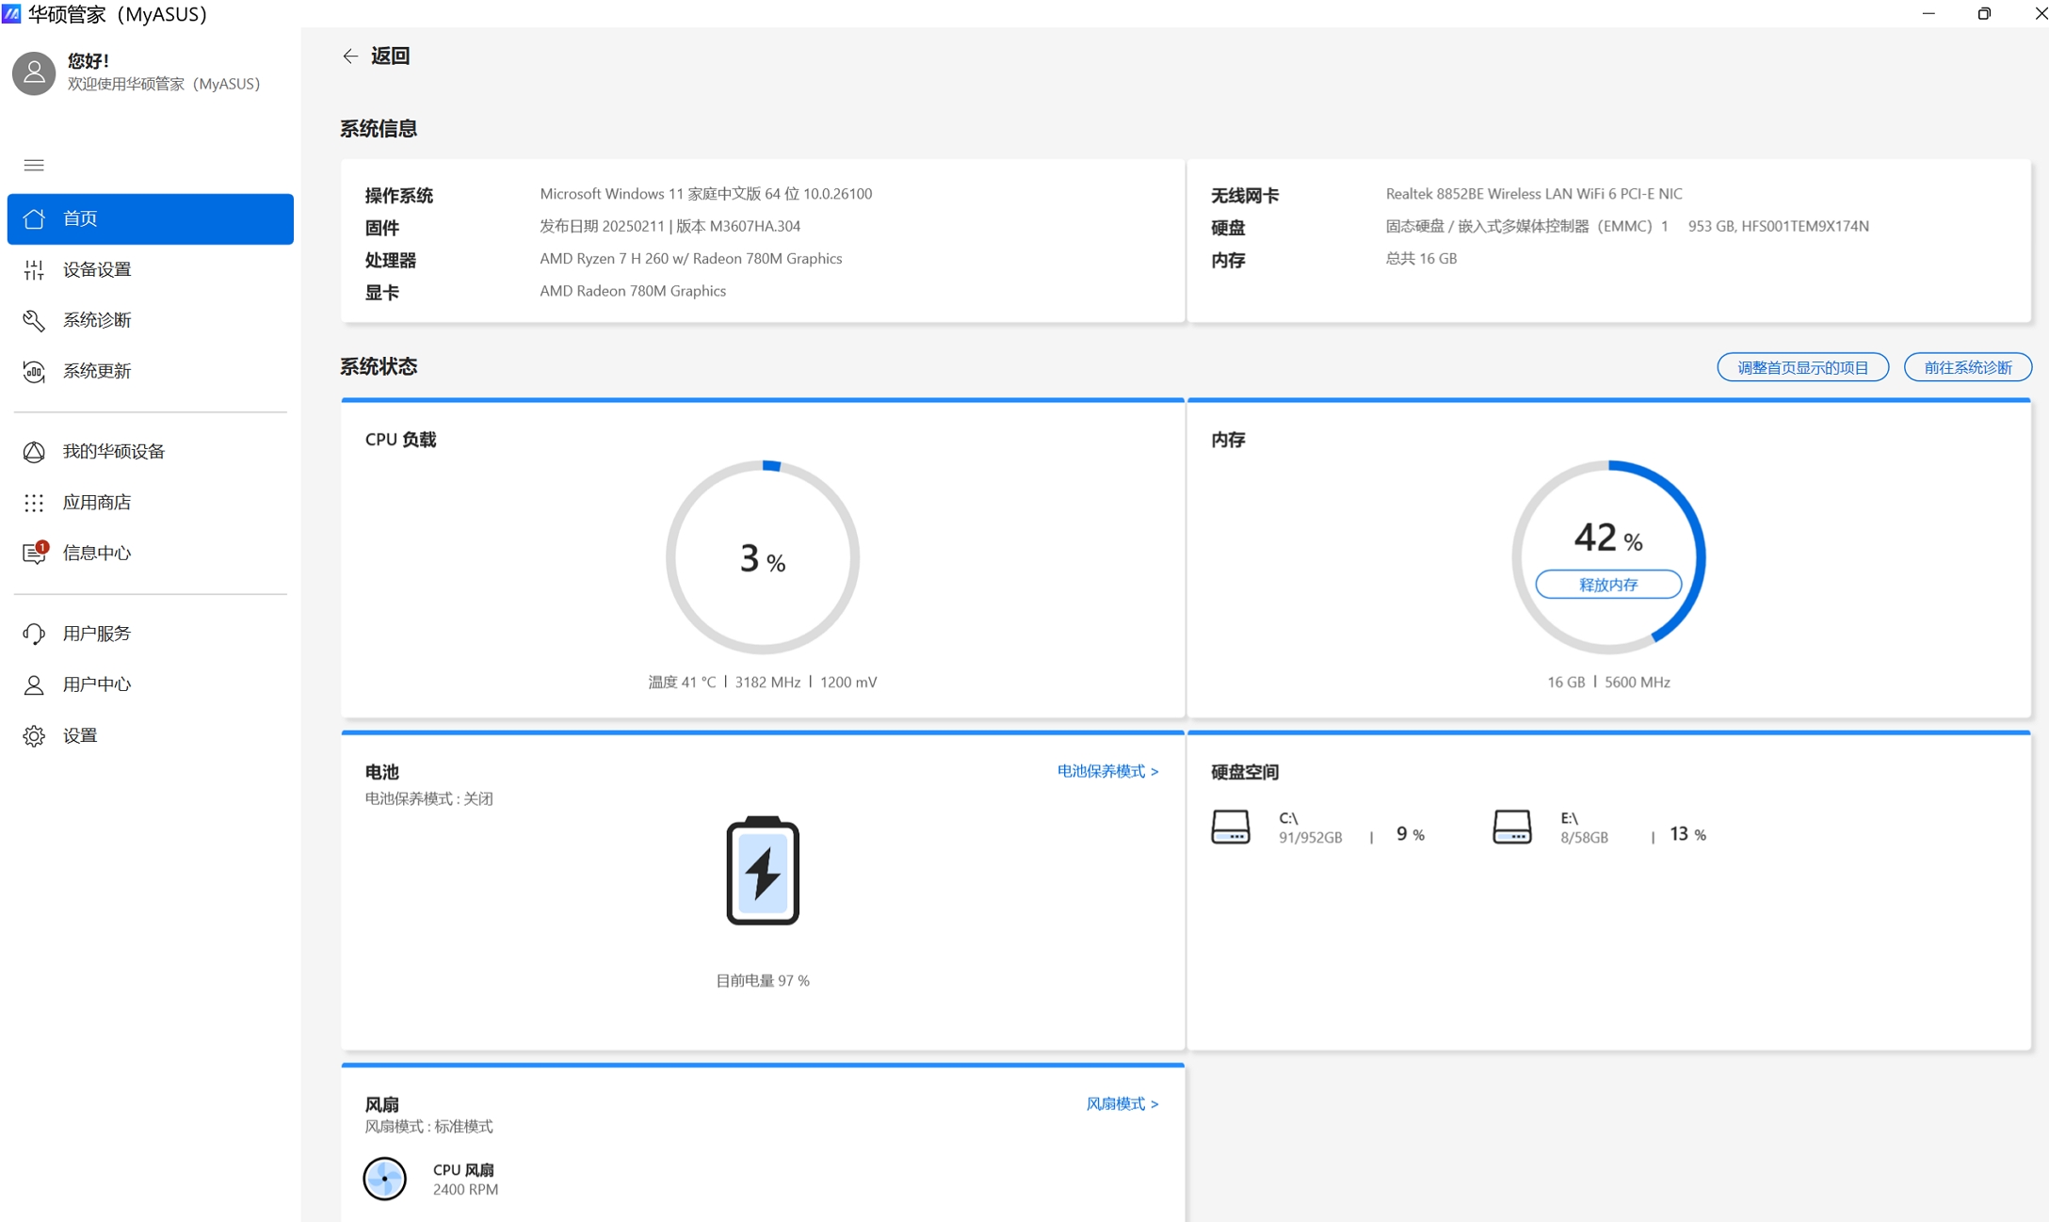The image size is (2049, 1222).
Task: Click the C:\ drive icon
Action: coord(1230,827)
